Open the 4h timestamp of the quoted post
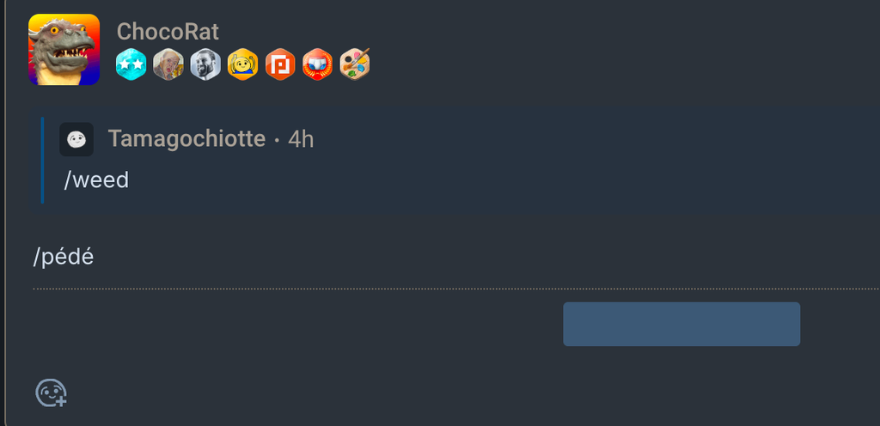The width and height of the screenshot is (880, 426). click(x=301, y=139)
